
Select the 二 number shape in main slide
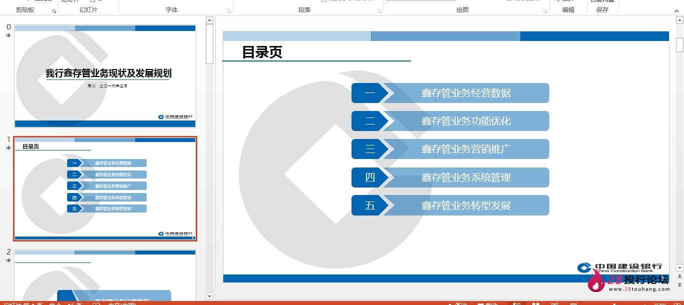pyautogui.click(x=370, y=121)
